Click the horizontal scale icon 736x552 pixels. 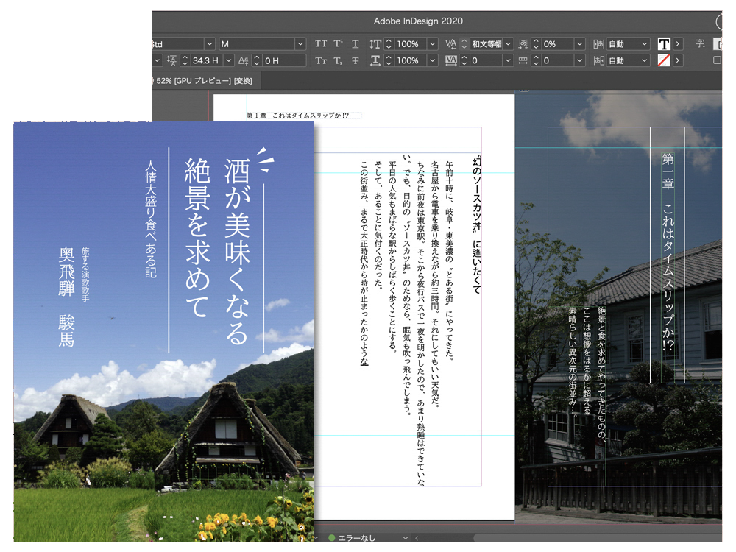pos(375,60)
